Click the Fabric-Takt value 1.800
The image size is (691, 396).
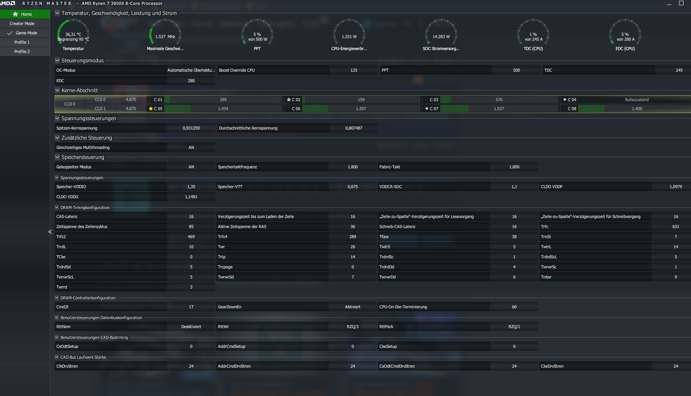[514, 167]
